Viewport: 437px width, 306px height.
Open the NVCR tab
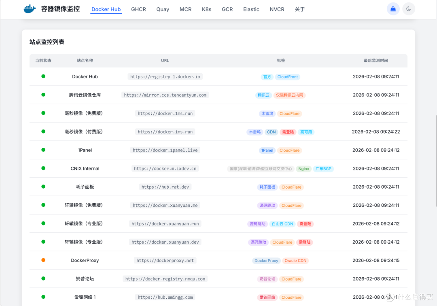pos(277,9)
